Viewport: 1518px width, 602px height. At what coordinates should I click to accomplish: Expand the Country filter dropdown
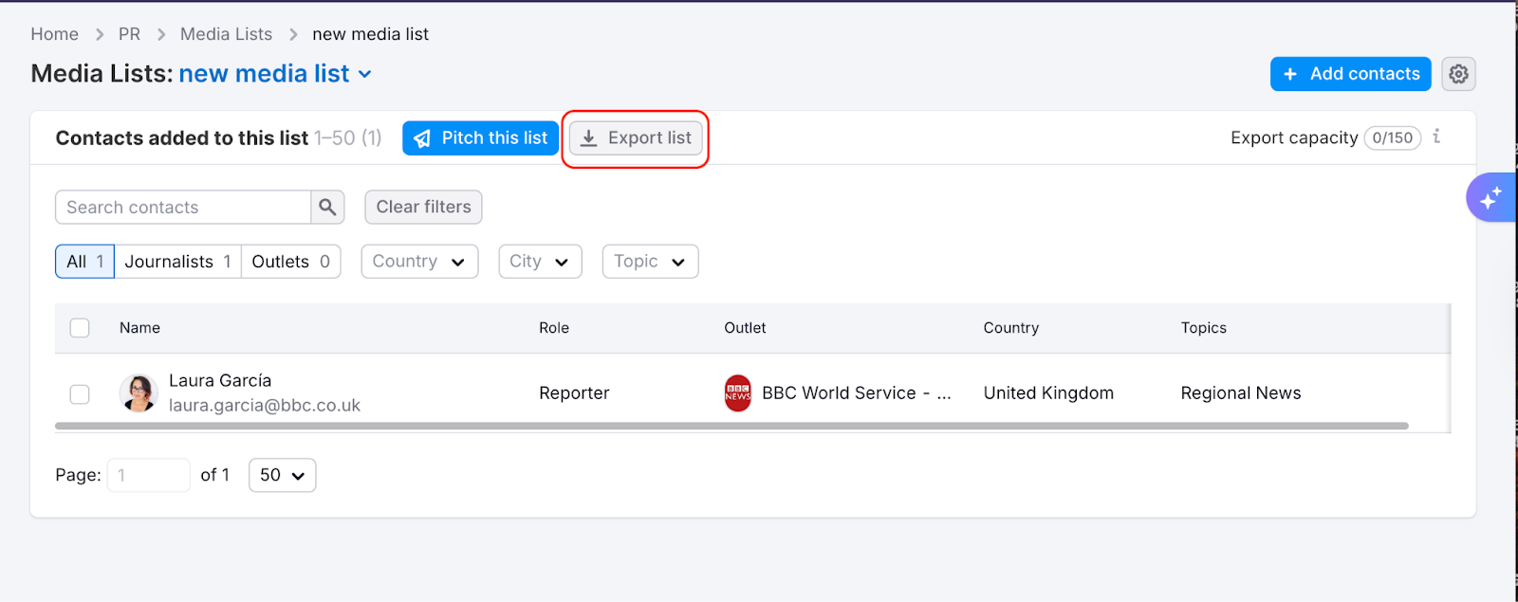point(418,262)
